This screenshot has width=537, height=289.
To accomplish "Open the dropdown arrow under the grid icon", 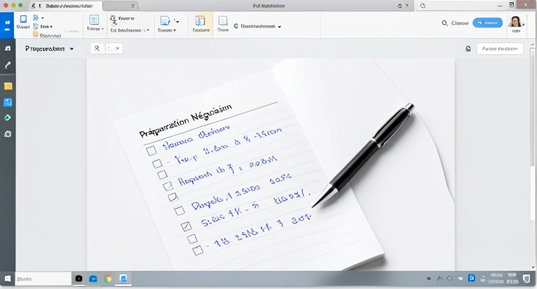I will pos(103,29).
